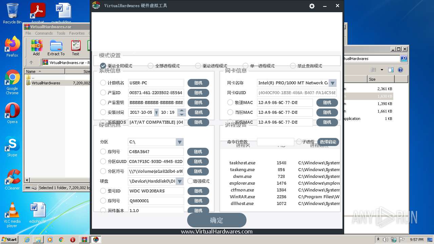Open the Skype desktop shortcut
The height and width of the screenshot is (244, 434).
click(12, 146)
